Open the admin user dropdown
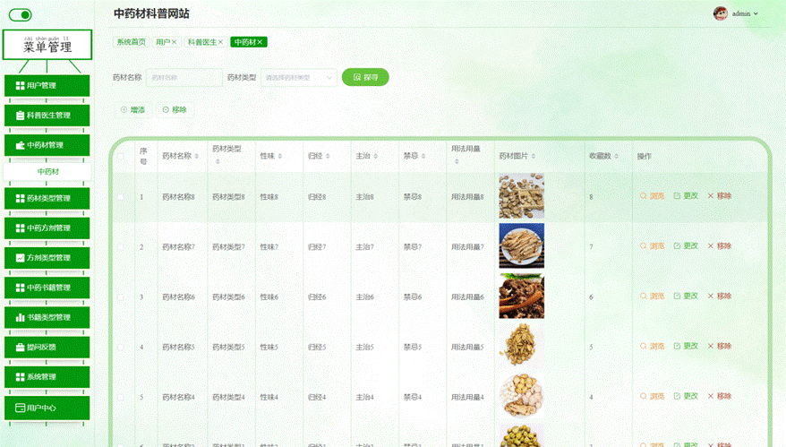786x447 pixels. (x=745, y=13)
